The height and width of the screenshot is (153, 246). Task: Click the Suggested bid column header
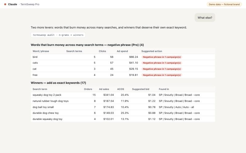point(141,89)
